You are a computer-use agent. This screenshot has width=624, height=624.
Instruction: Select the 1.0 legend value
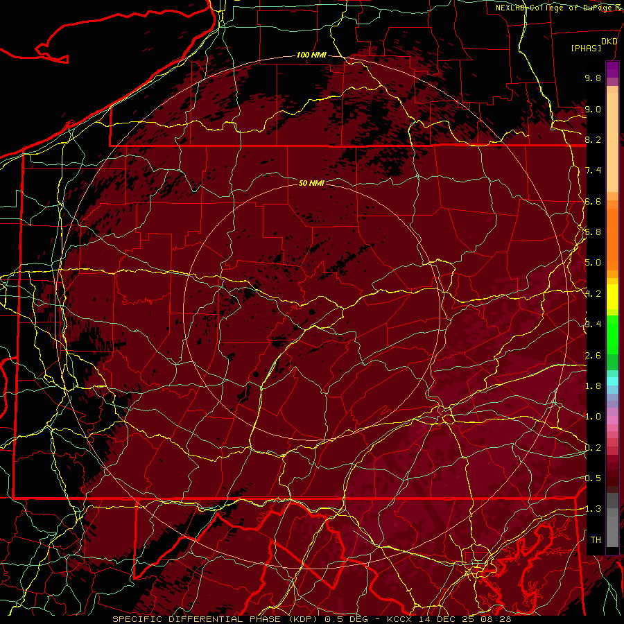pyautogui.click(x=593, y=417)
